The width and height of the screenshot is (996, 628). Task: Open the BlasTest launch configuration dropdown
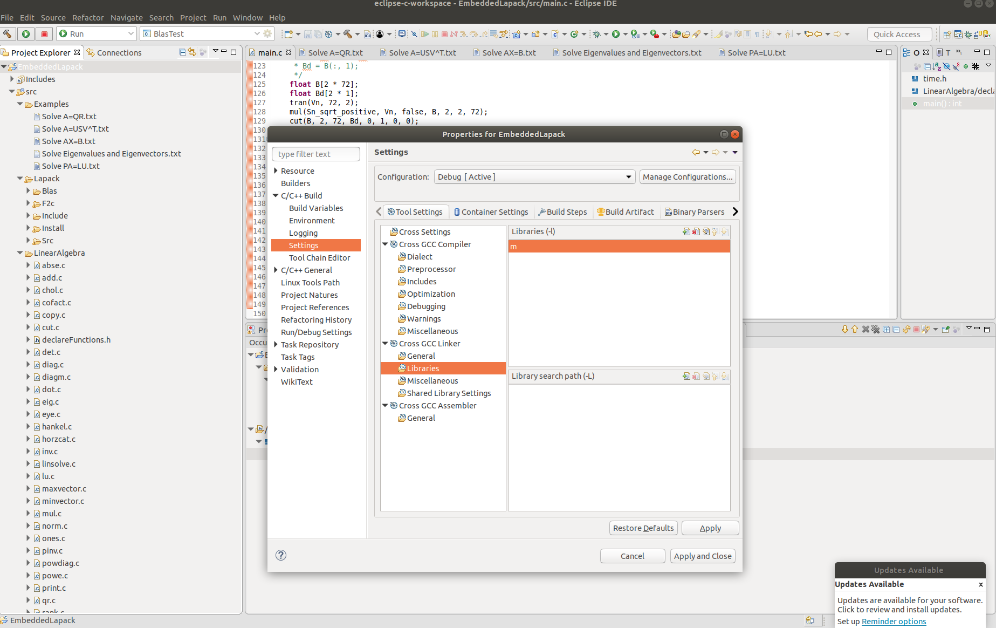click(x=257, y=33)
